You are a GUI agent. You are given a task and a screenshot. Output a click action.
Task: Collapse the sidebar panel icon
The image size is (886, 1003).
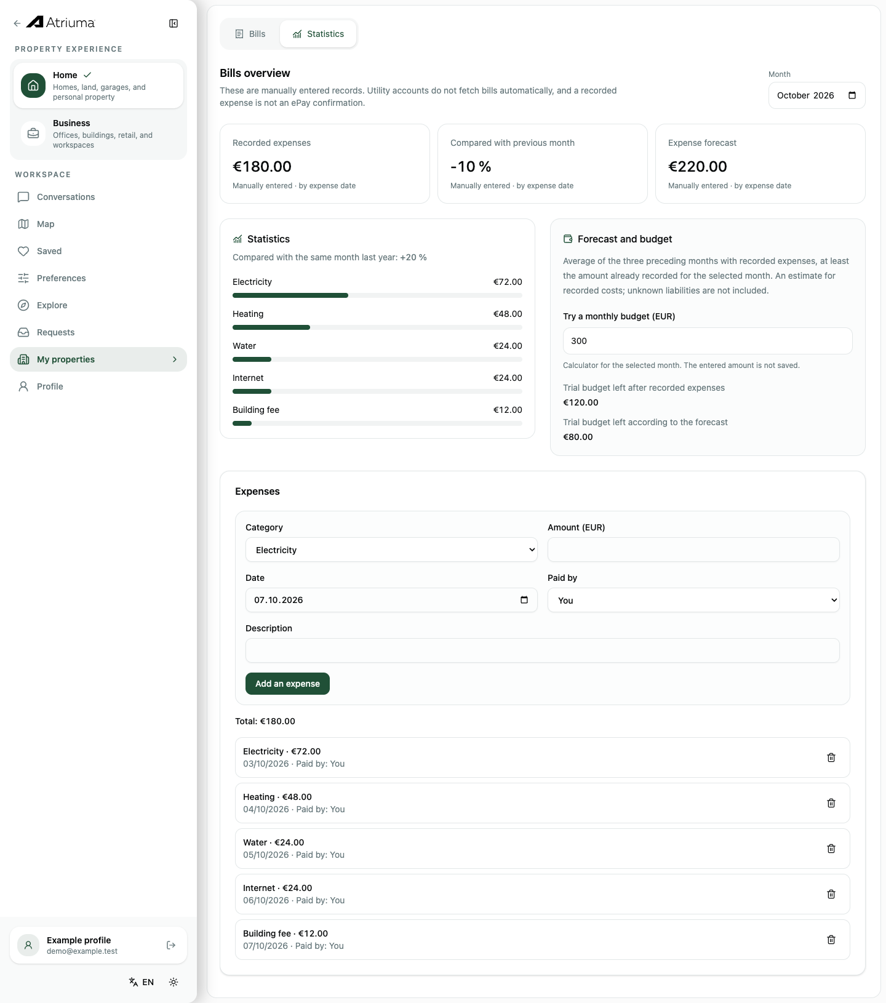[174, 23]
